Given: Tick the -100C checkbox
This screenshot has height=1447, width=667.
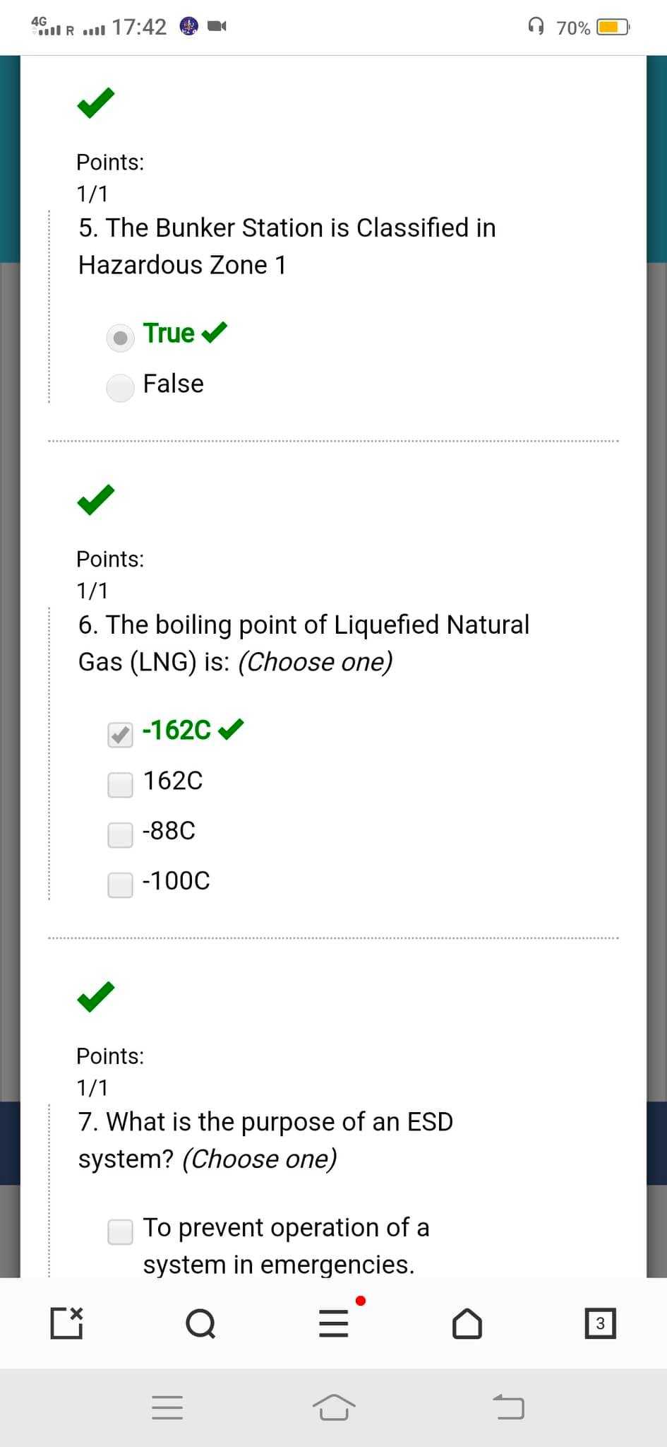Looking at the screenshot, I should pyautogui.click(x=120, y=885).
